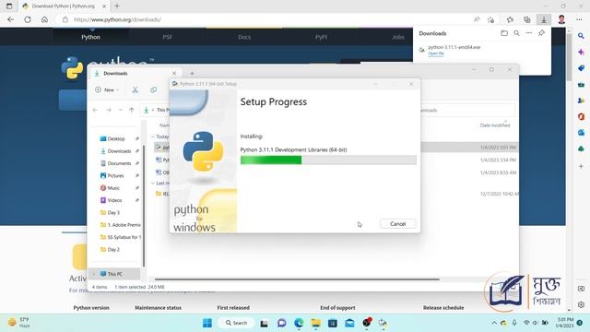Refresh the python.org page
This screenshot has width=590, height=332.
point(28,19)
